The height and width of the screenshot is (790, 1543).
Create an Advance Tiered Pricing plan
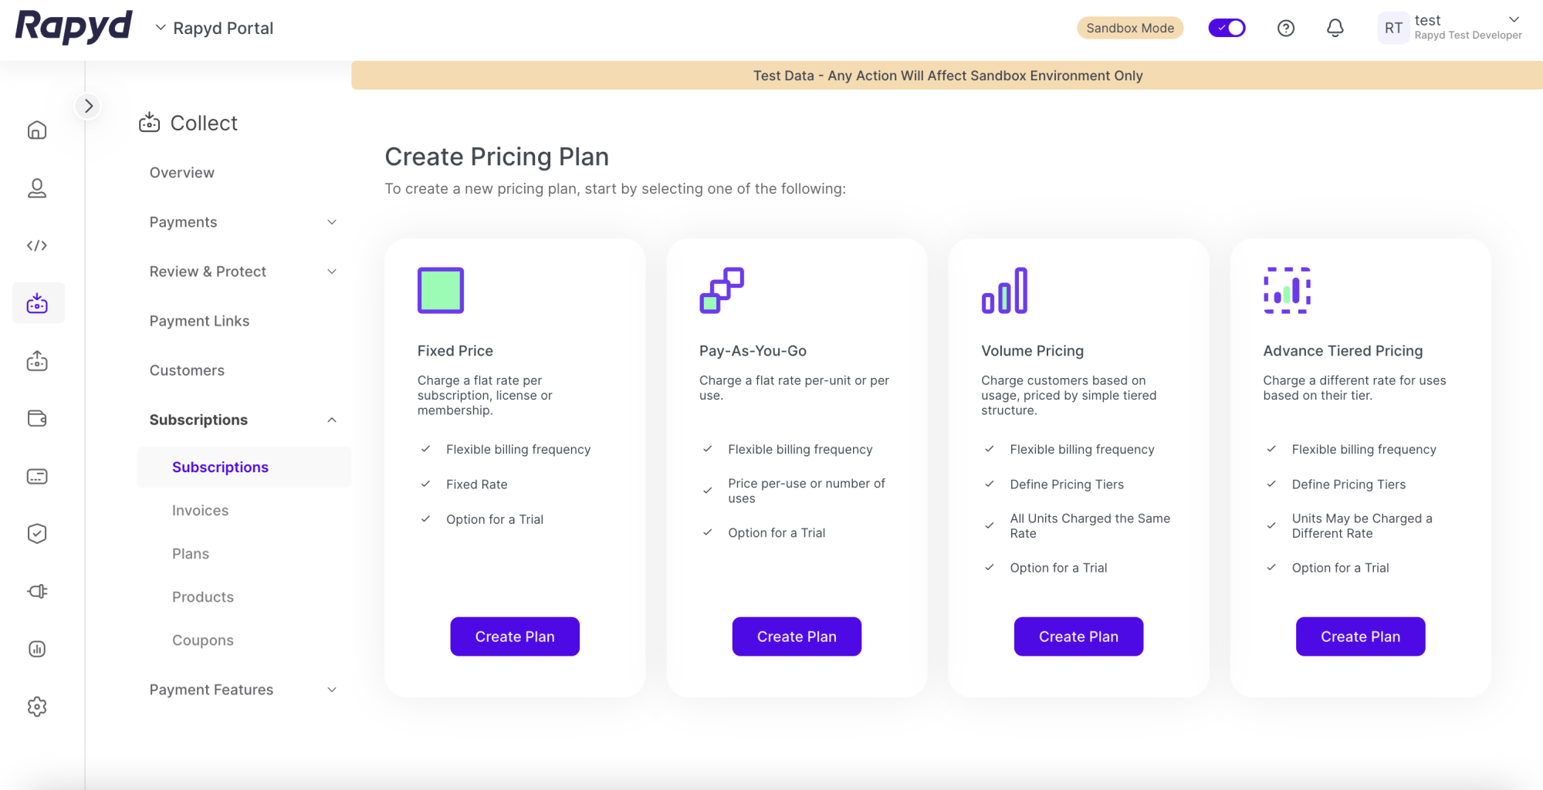click(1360, 636)
